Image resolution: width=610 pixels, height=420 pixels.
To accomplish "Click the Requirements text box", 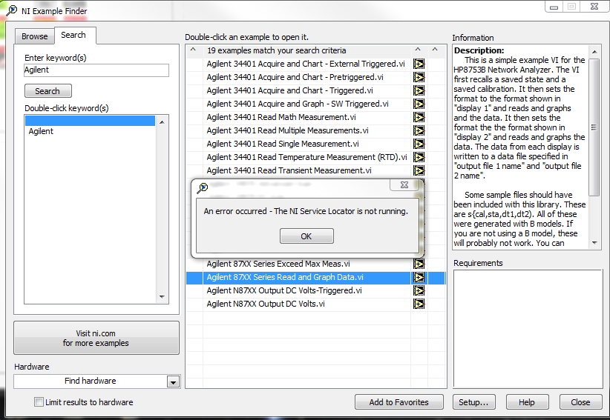I will (x=528, y=328).
